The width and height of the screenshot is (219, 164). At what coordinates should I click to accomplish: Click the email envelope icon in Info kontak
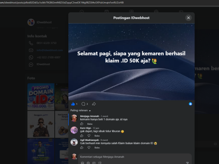[x=31, y=50]
